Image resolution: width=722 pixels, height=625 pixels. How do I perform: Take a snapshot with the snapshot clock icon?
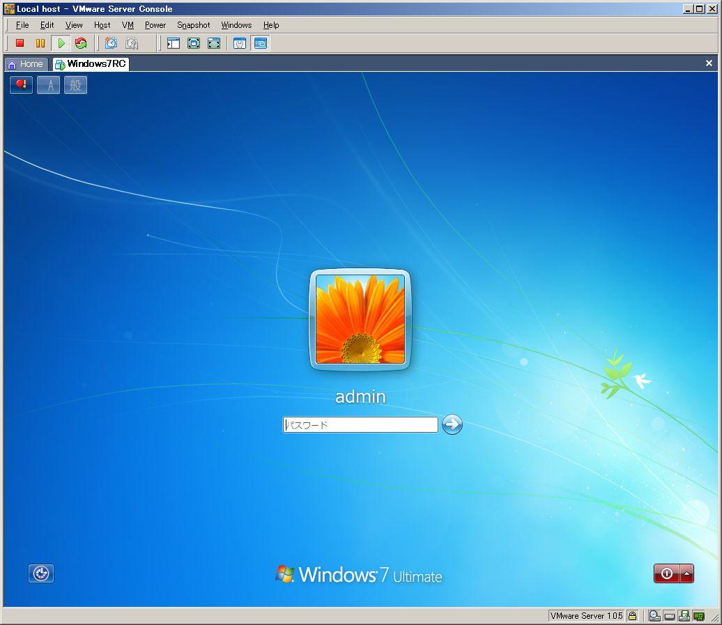(111, 43)
